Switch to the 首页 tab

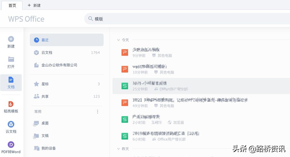tap(12, 5)
